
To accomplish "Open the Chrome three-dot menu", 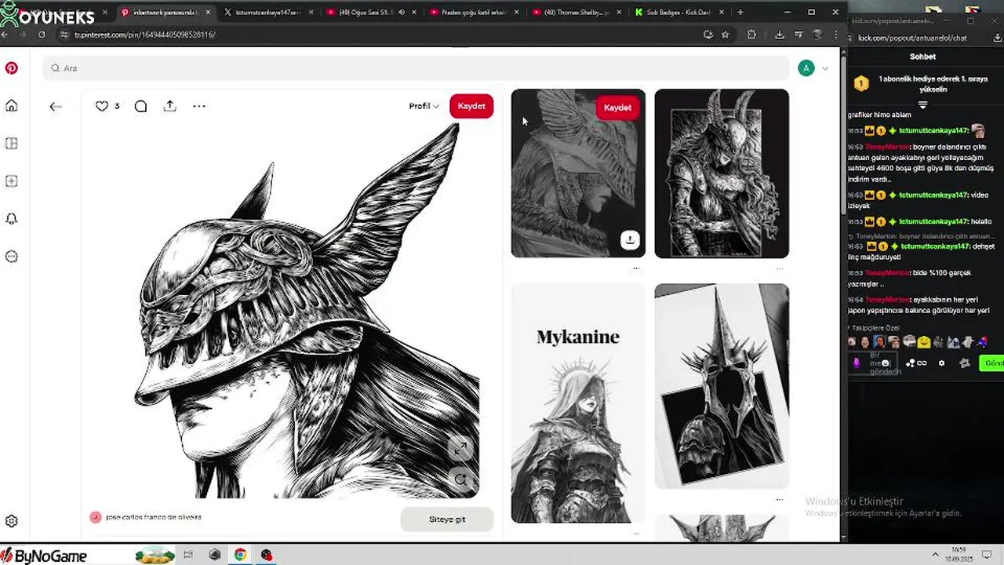I will tap(837, 35).
